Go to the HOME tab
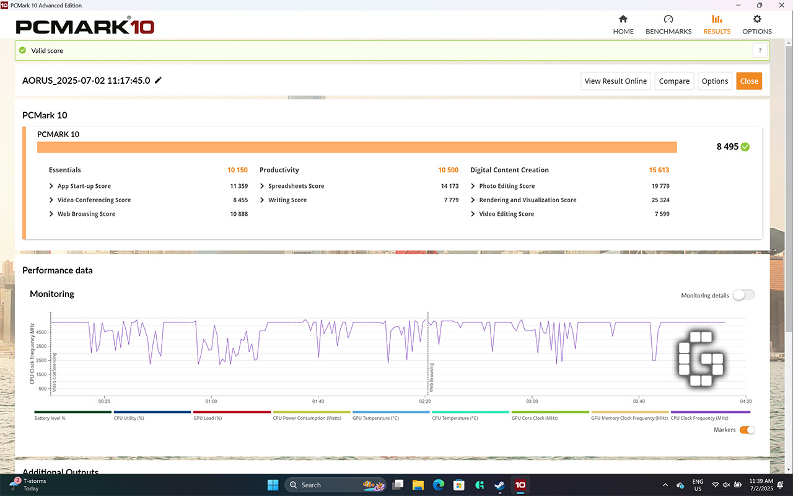 (x=623, y=25)
